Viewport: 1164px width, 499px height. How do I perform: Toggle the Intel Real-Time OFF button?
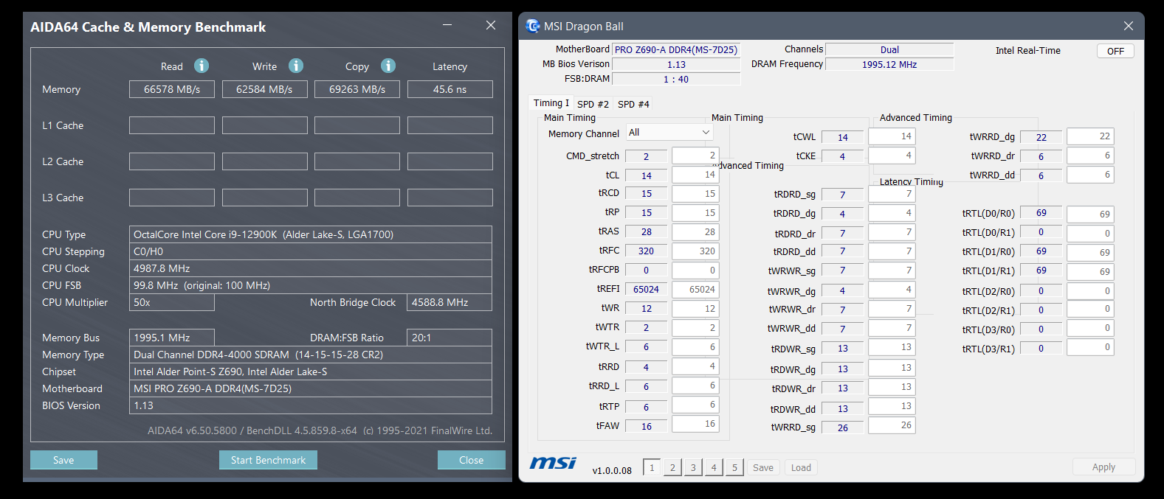coord(1115,51)
